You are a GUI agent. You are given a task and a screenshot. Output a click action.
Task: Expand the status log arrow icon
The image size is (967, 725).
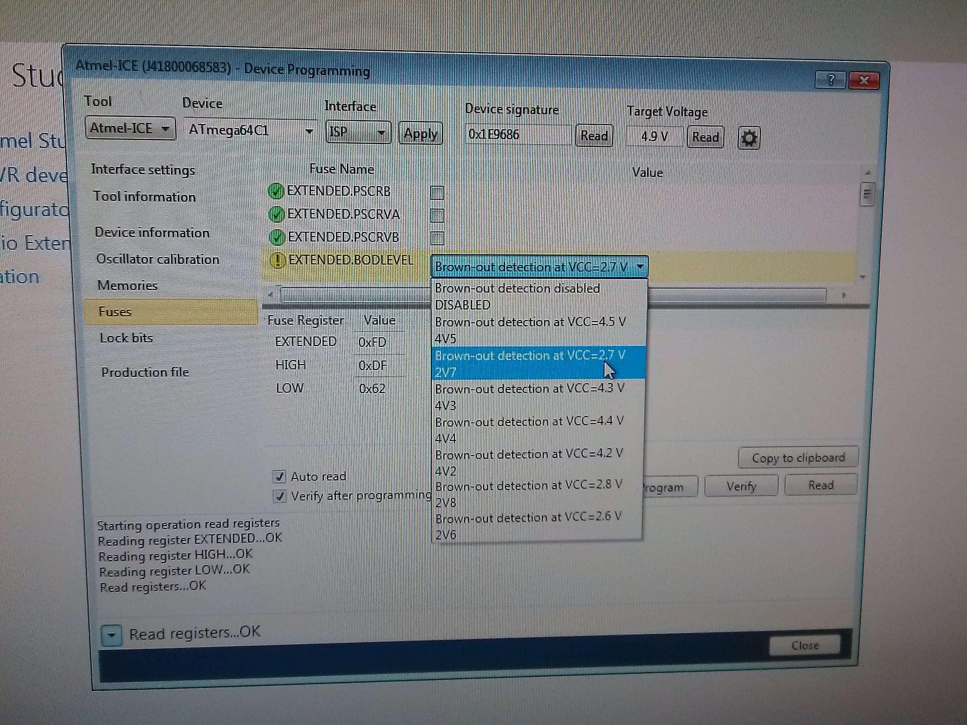(111, 634)
